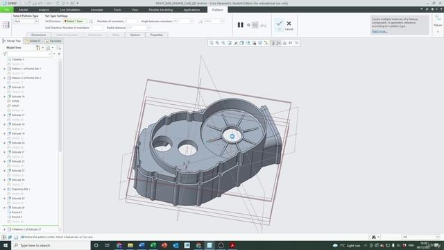Open the Model ribbon tab
The height and width of the screenshot is (250, 444).
tap(23, 10)
